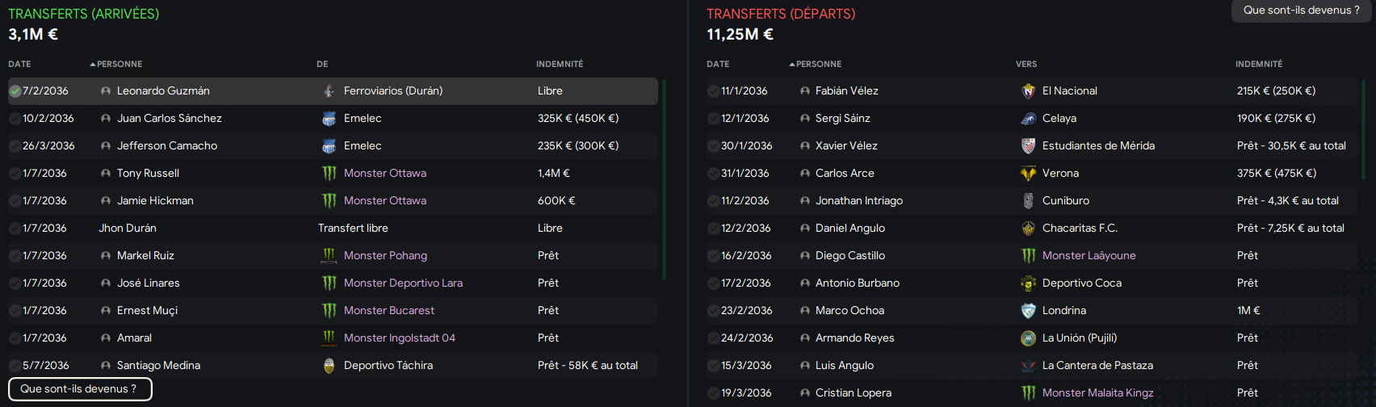Click the person icon next to Marco Ochoa

804,311
